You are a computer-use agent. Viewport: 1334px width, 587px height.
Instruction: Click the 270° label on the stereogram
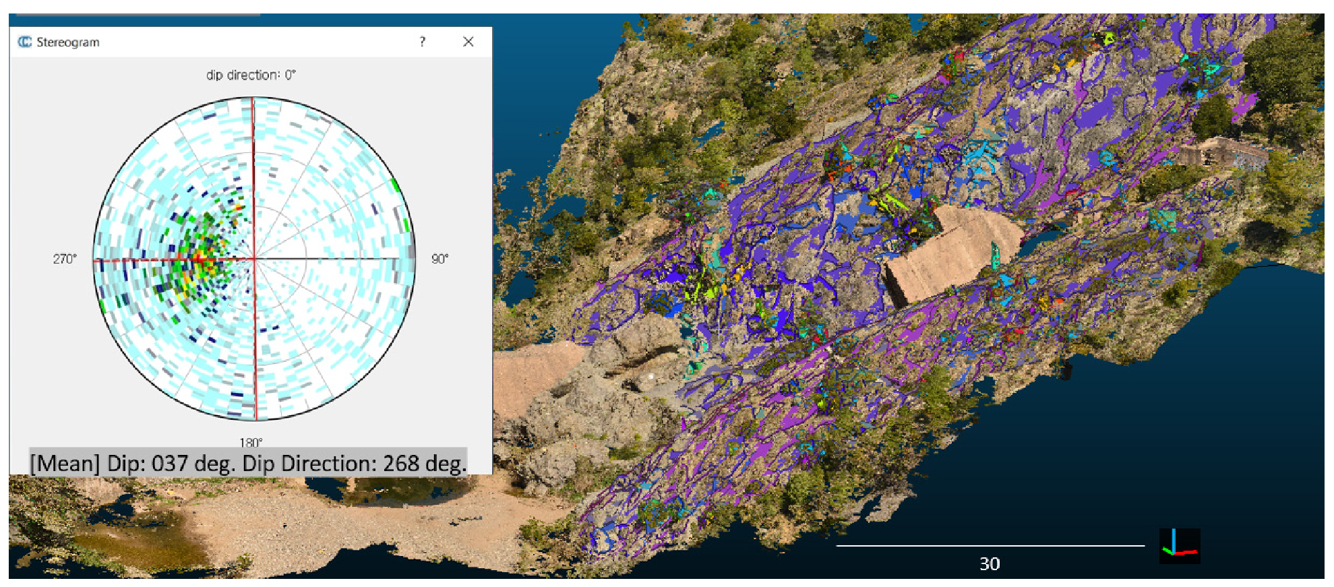point(65,259)
